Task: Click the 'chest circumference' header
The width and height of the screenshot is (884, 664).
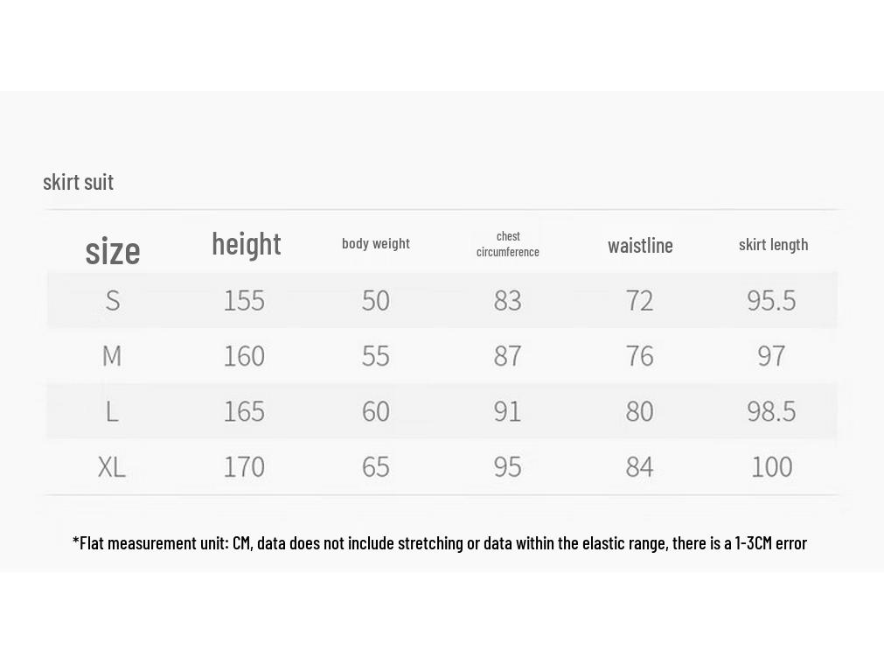Action: pos(508,244)
